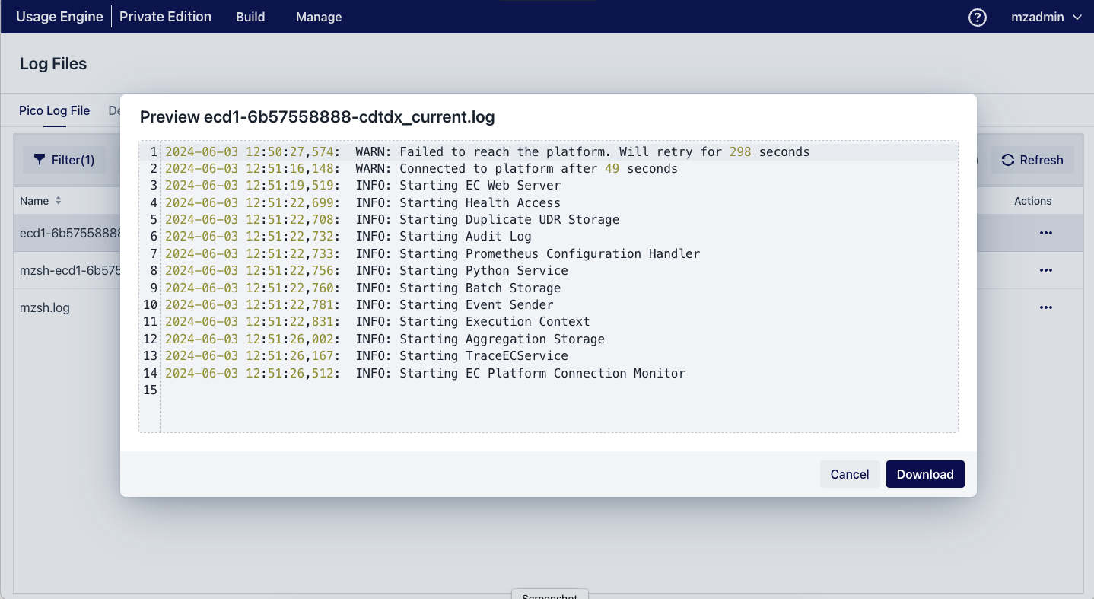This screenshot has height=599, width=1094.
Task: Click the Screenshot button at the bottom
Action: (x=549, y=596)
